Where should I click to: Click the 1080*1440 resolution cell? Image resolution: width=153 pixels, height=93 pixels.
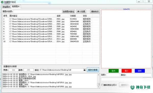coord(74,37)
